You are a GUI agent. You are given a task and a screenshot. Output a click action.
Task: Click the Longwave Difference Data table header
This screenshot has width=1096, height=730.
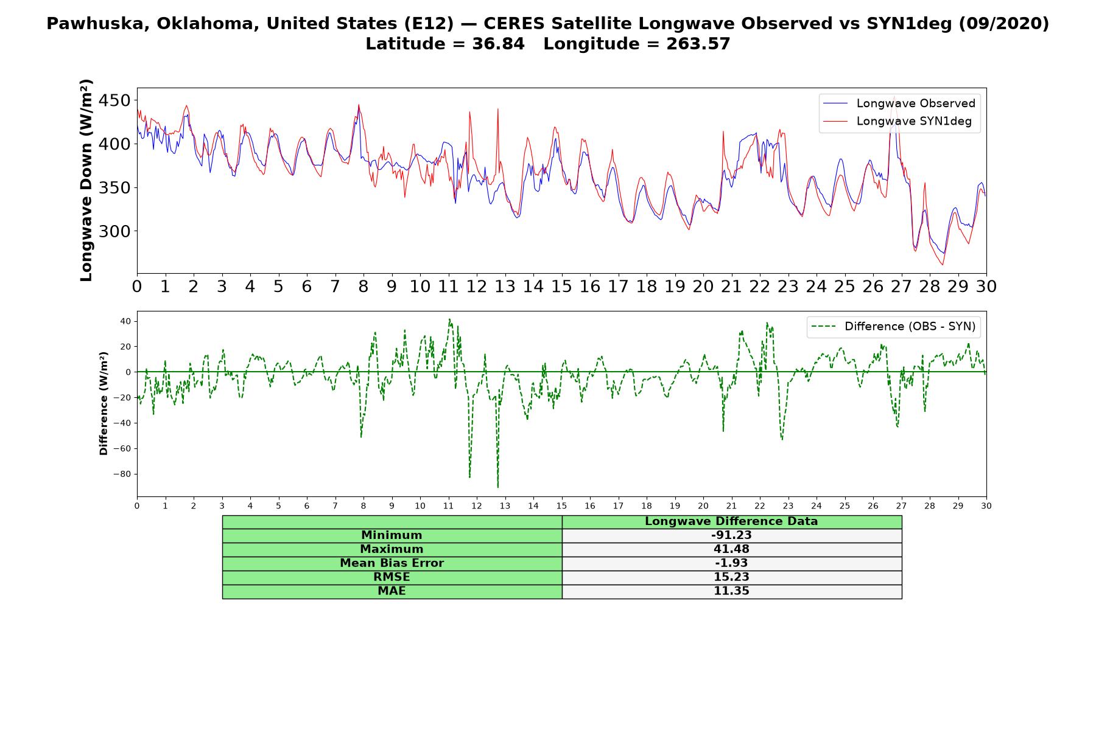click(731, 521)
